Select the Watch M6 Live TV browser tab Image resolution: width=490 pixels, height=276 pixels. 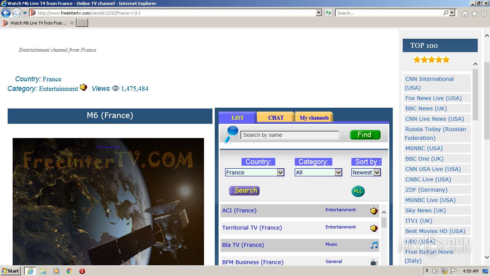[x=38, y=23]
